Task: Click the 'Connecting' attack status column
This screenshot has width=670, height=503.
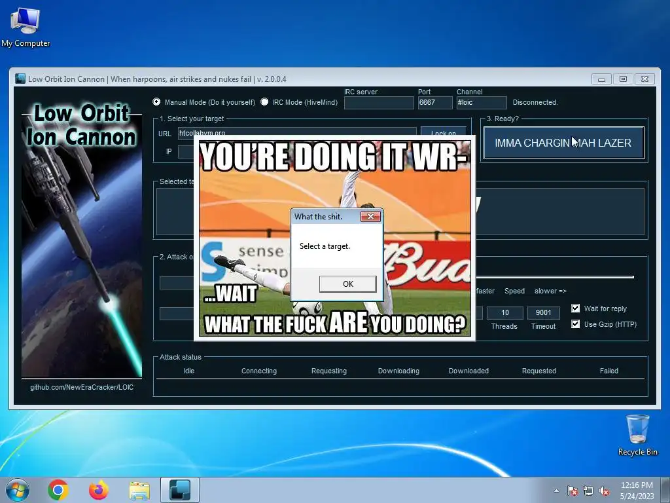Action: pyautogui.click(x=259, y=371)
